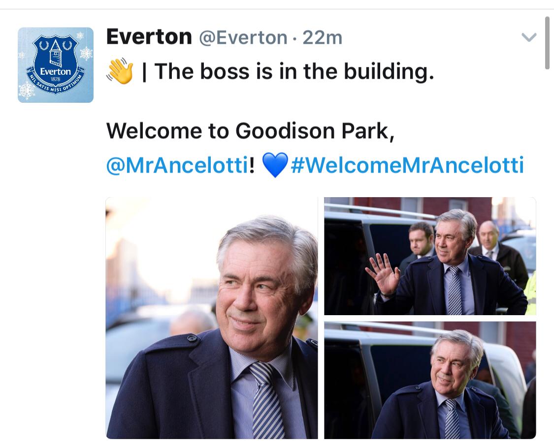Click the waving hand emoji in tweet
The image size is (554, 443).
(120, 72)
